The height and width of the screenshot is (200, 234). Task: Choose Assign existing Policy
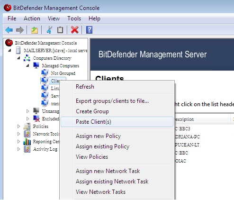117,146
